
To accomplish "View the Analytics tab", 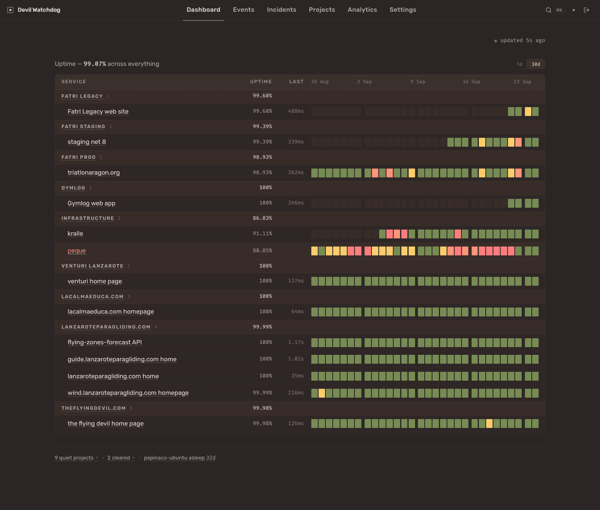I will tap(362, 10).
